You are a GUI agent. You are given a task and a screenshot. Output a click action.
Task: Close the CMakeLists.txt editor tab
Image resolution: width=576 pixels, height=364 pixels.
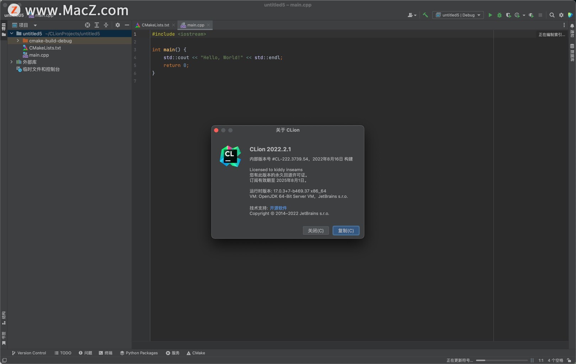point(174,25)
